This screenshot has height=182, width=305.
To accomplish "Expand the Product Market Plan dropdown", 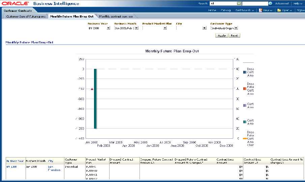I will pos(165,28).
